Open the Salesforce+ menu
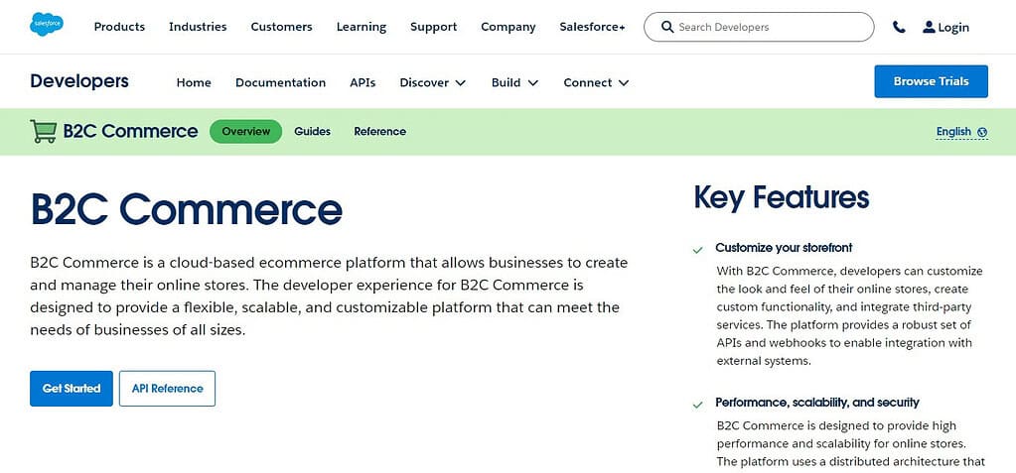This screenshot has height=473, width=1016. click(592, 27)
